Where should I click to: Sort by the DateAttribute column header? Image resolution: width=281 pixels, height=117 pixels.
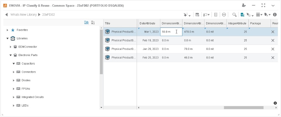147,23
